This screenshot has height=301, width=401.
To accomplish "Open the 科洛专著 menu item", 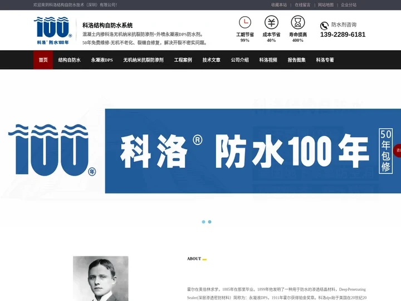I will tap(325, 60).
